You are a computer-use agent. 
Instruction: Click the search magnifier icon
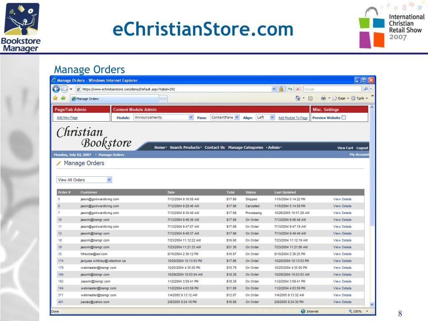[x=365, y=89]
